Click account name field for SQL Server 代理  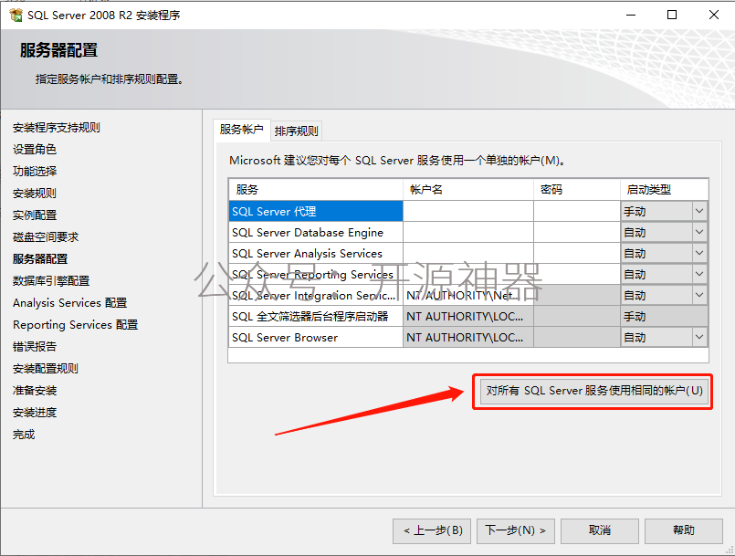tap(468, 211)
